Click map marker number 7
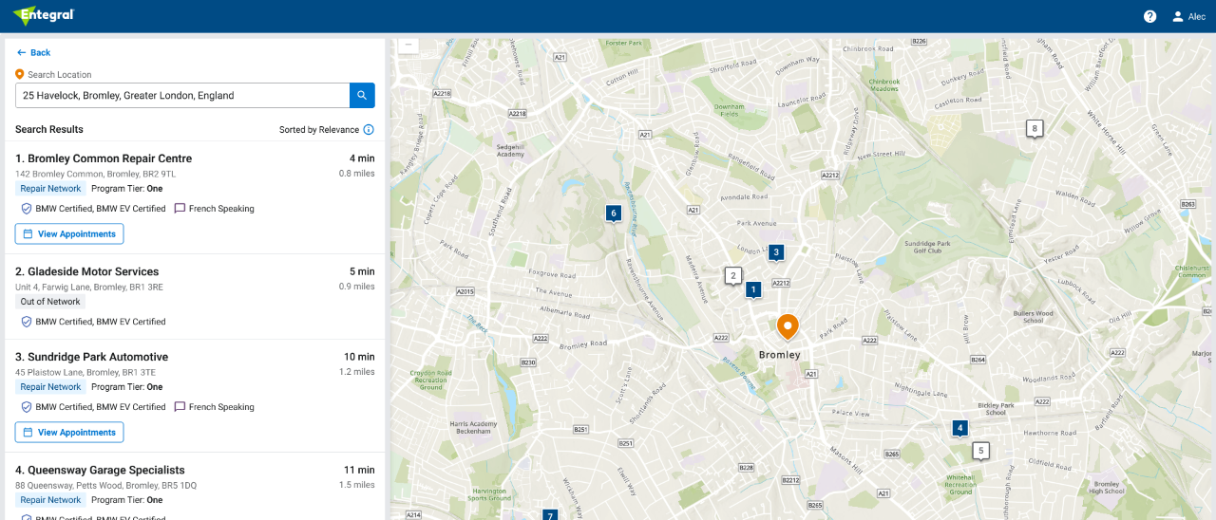1216x520 pixels. (549, 515)
